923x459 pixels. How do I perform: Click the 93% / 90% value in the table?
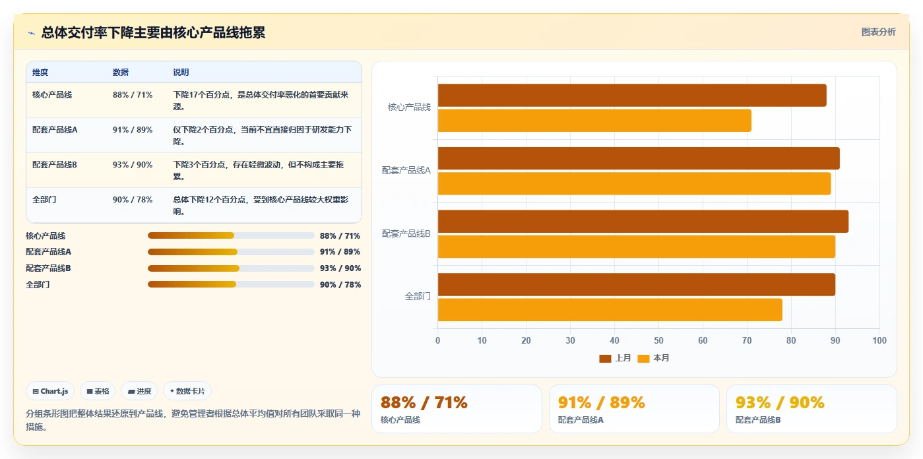133,165
